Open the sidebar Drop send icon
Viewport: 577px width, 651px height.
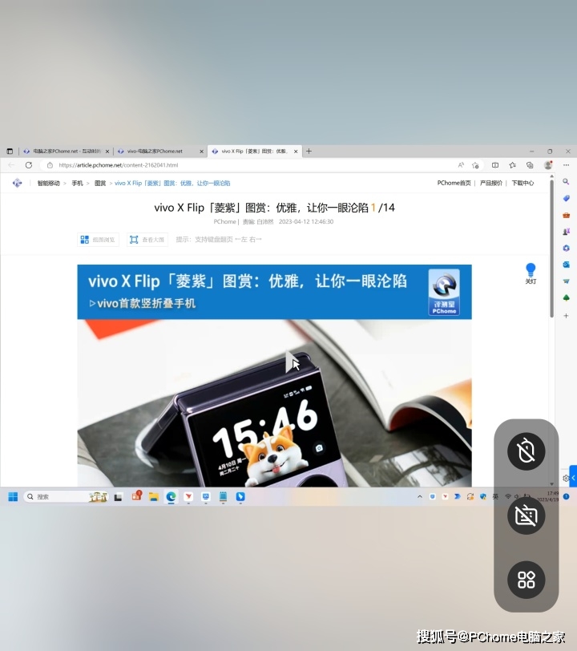point(567,281)
